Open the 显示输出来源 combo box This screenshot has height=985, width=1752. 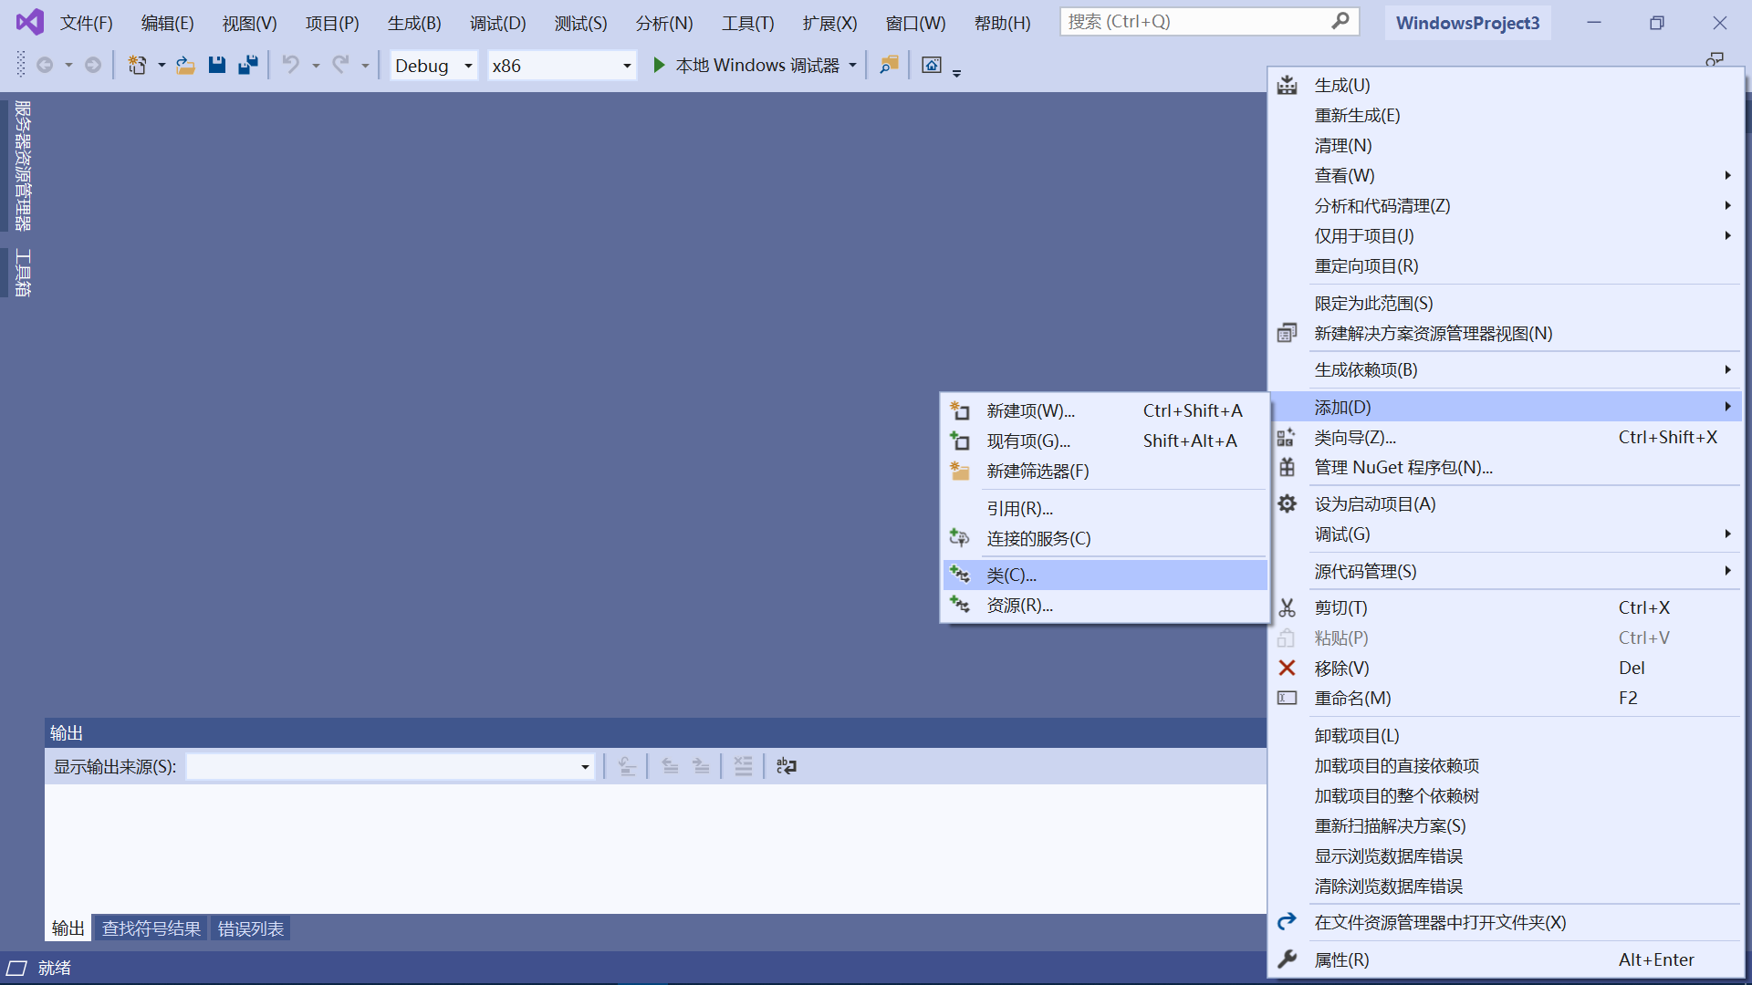pos(391,766)
